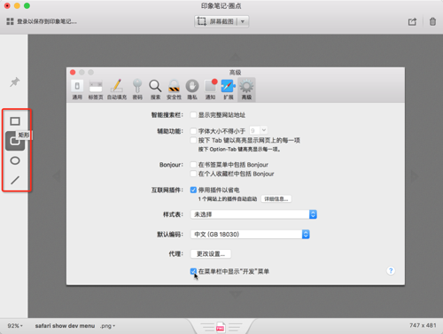443x334 pixels.
Task: Click the grid icon beside the login text
Action: point(10,21)
